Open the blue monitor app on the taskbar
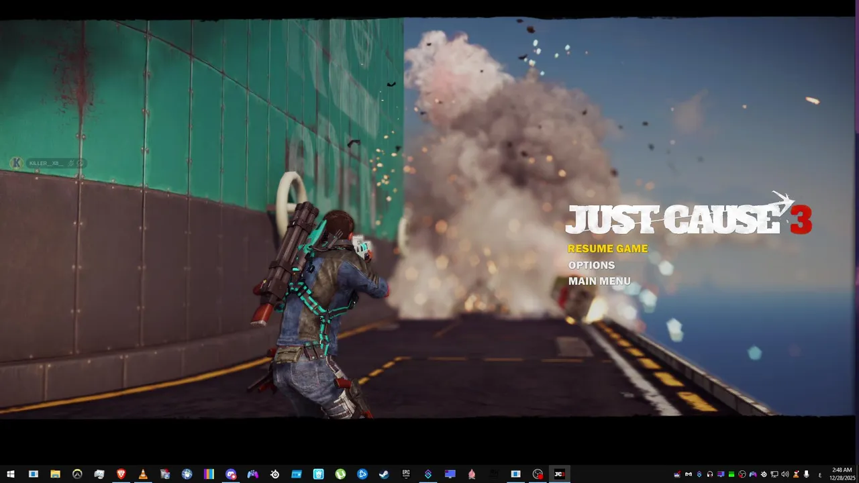The image size is (859, 483). 450,474
